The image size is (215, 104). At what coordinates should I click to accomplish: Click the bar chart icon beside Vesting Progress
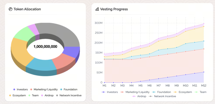coord(97,9)
